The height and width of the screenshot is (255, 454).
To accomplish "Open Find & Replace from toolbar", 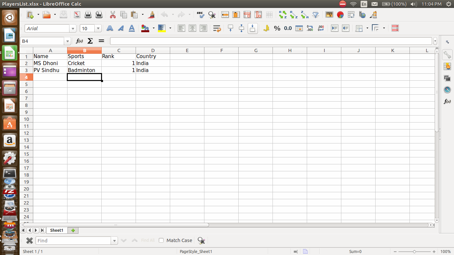I will (x=212, y=15).
